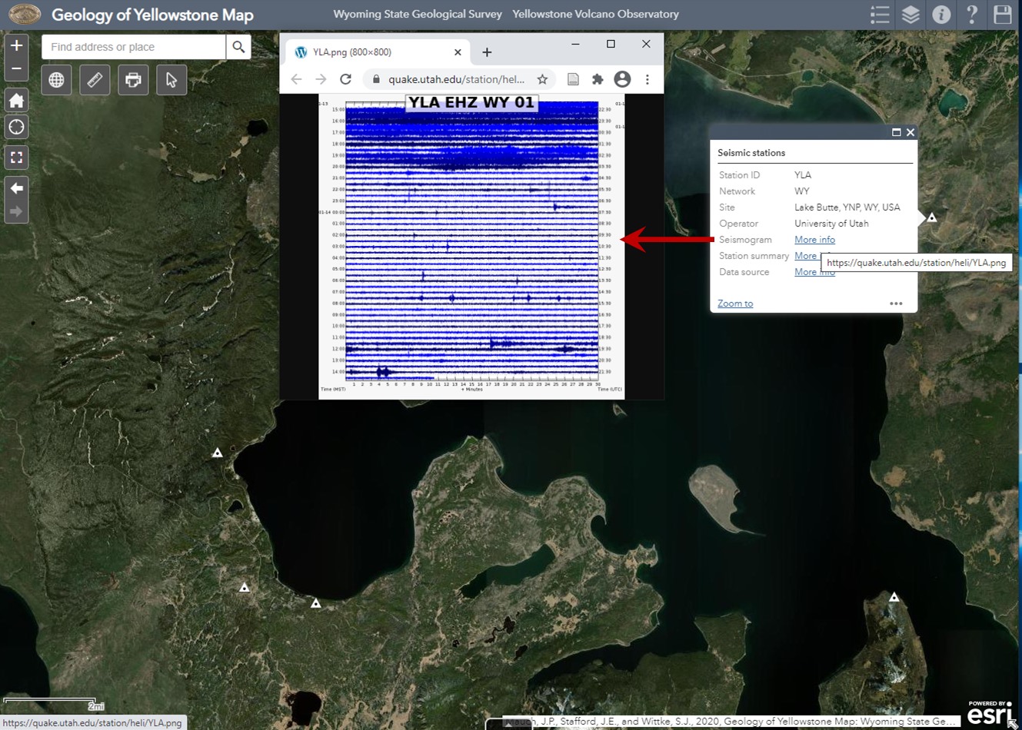The image size is (1022, 730).
Task: Open the basemap globe tool
Action: [x=56, y=80]
